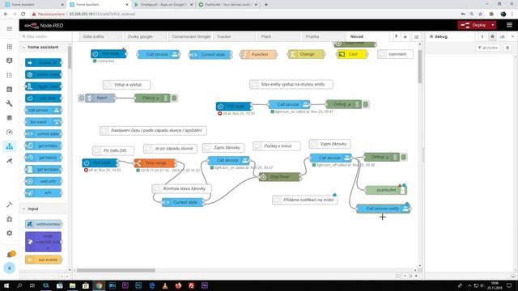The image size is (518, 291).
Task: Focus the 'filter nodes' search field
Action: tap(45, 36)
